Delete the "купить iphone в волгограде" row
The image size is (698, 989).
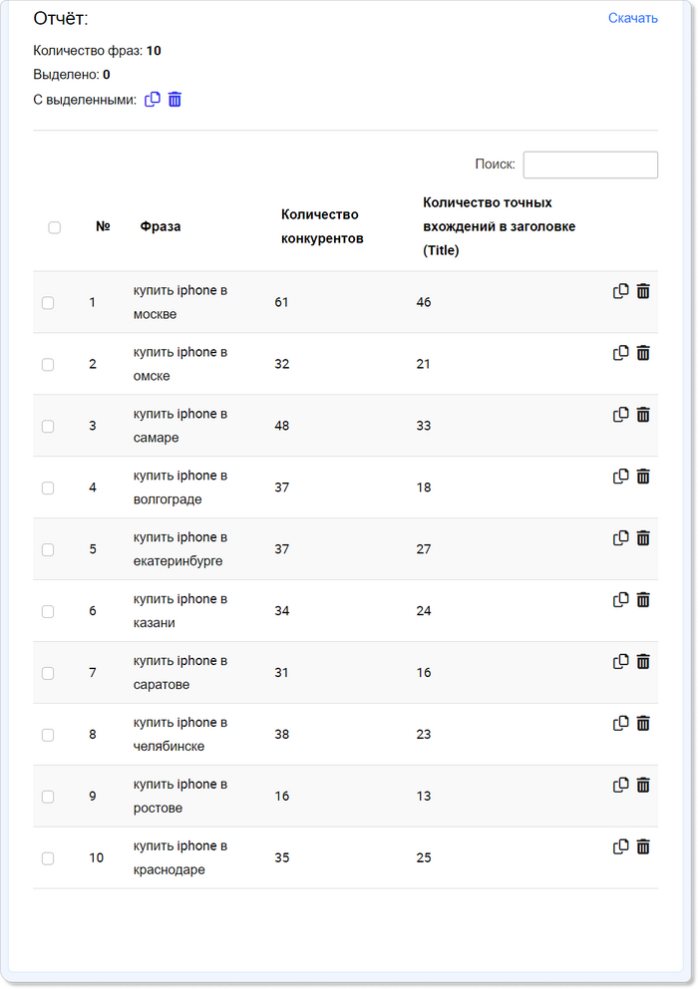point(643,477)
